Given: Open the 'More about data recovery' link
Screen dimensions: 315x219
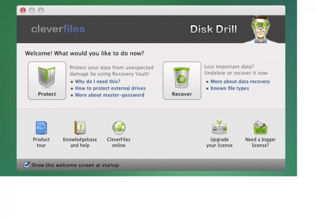Looking at the screenshot, I should click(x=240, y=81).
